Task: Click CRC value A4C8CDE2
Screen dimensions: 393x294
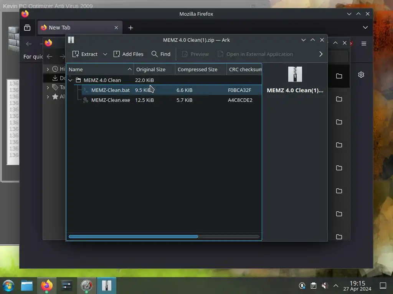Action: 240,100
